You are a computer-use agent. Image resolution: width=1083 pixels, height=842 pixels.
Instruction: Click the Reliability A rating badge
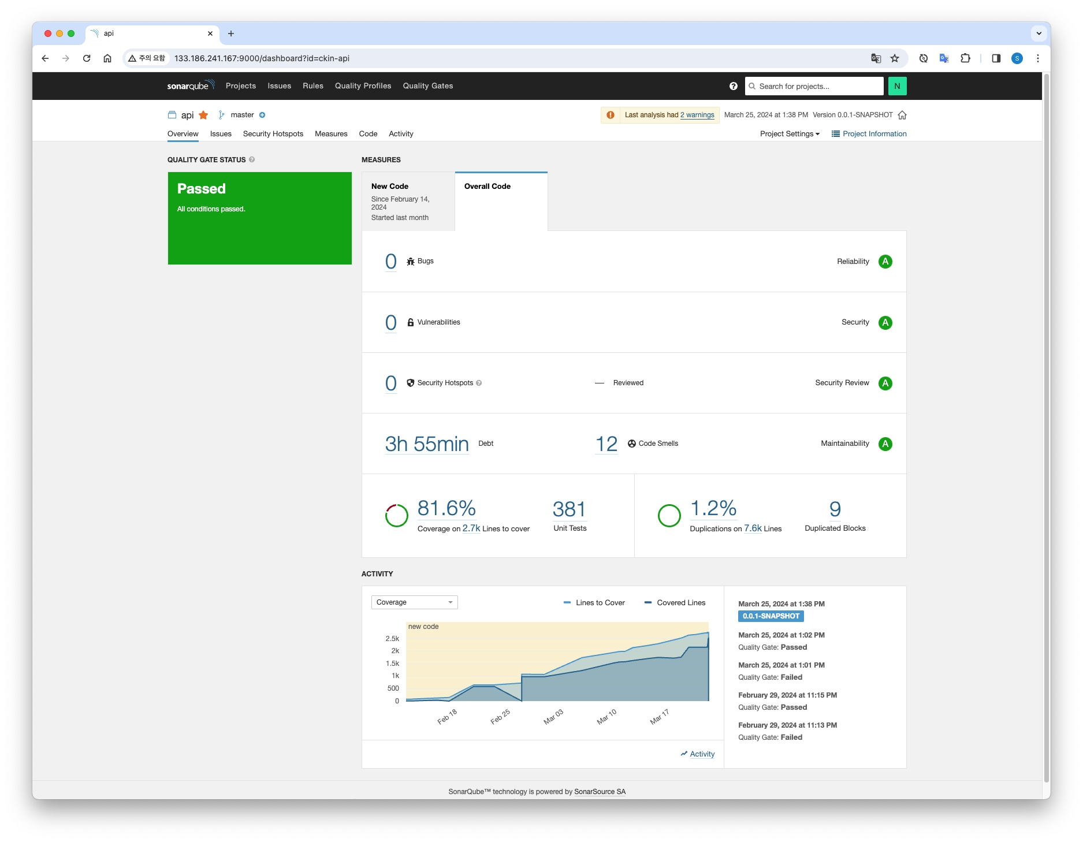click(885, 262)
